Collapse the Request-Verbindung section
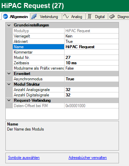The image size is (129, 166). tap(9, 100)
